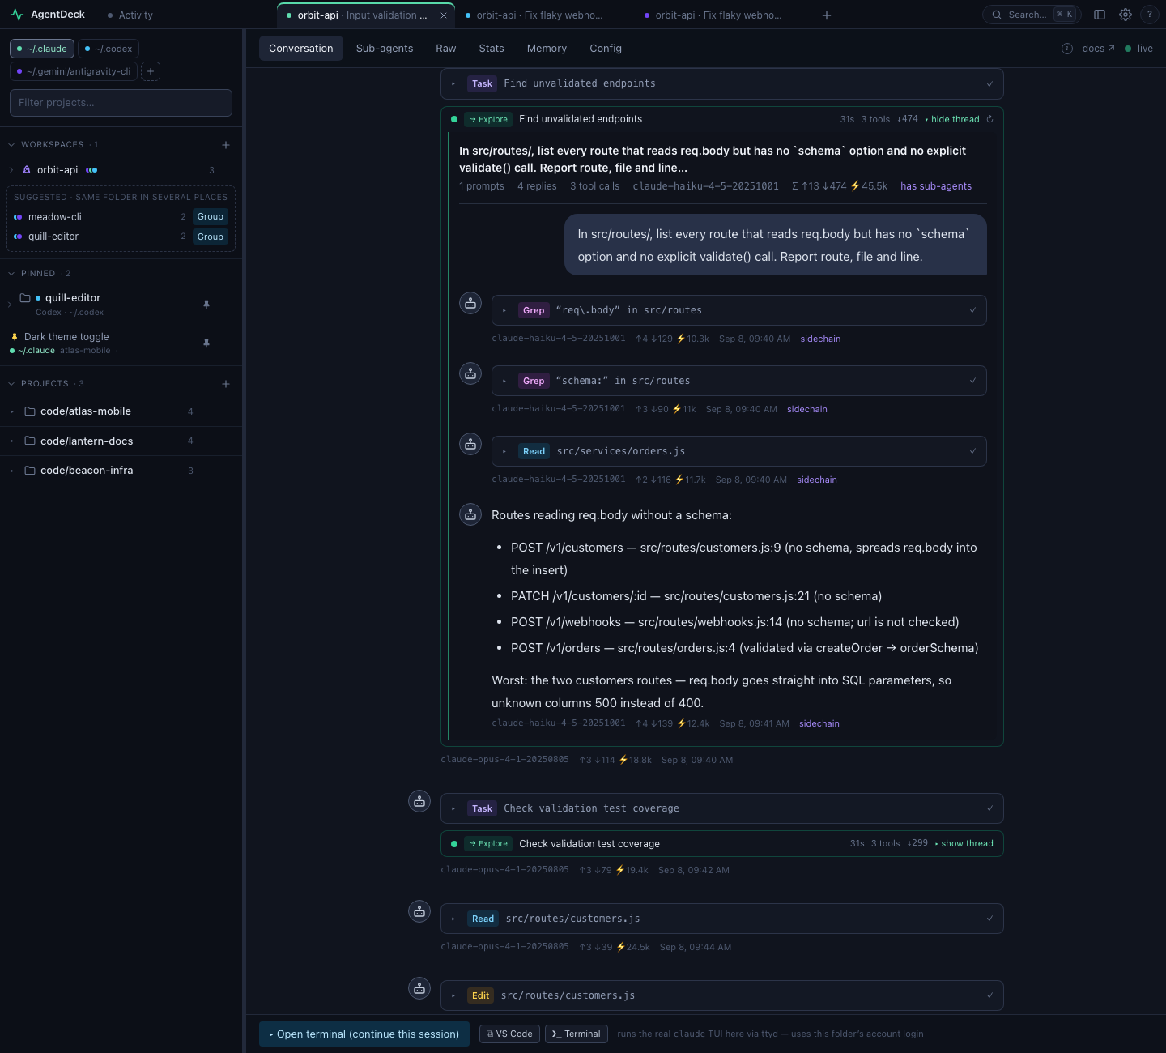Click the code/lantern-docs folder icon
Image resolution: width=1166 pixels, height=1053 pixels.
[30, 441]
